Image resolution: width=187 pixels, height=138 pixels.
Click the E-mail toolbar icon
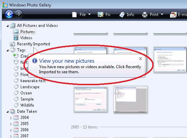[173, 15]
